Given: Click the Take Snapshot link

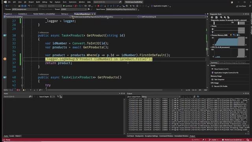Looking at the screenshot, I should coord(219,80).
